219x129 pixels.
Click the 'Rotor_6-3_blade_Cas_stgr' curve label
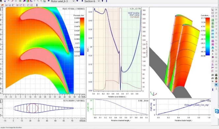click(x=196, y=105)
